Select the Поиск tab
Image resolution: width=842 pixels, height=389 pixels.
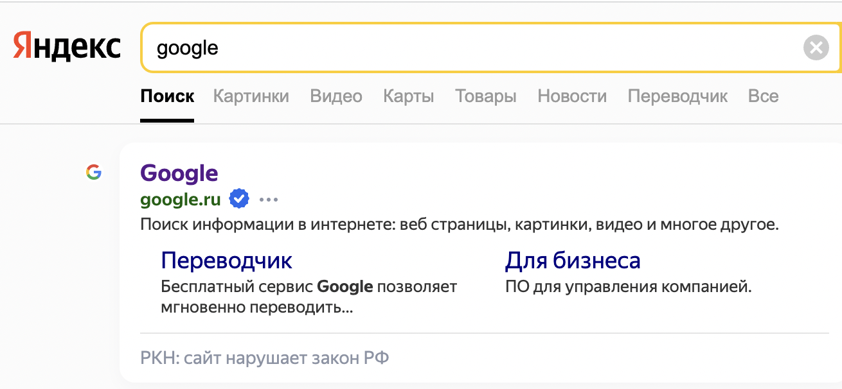[167, 96]
